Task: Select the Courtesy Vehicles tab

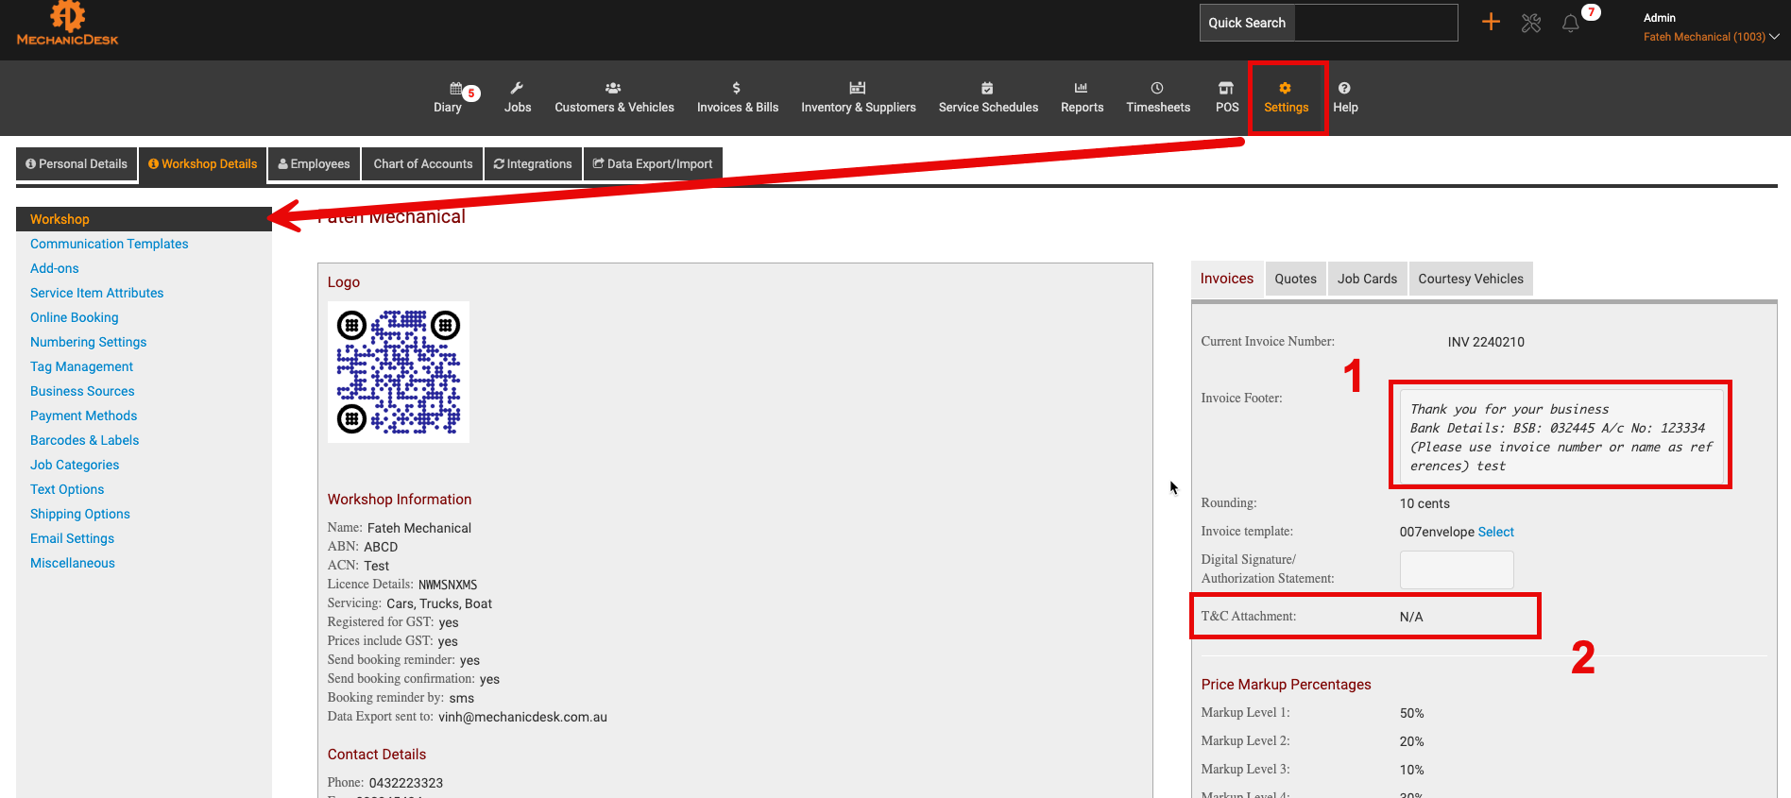Action: tap(1471, 279)
